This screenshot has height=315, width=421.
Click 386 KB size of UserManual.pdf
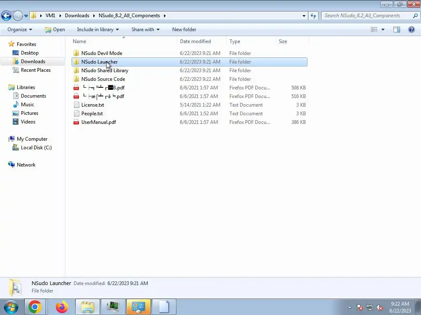point(298,122)
